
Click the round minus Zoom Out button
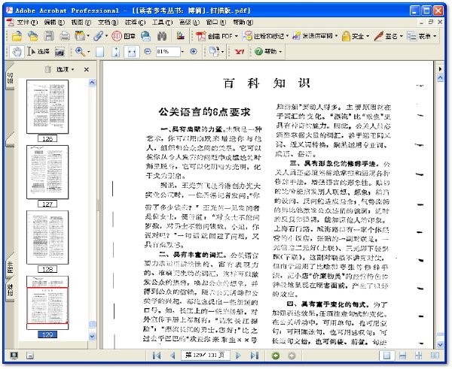point(148,52)
